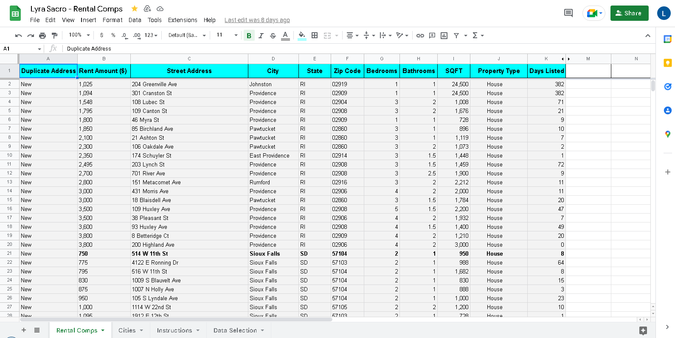Click the print icon
675x338 pixels.
[x=42, y=35]
